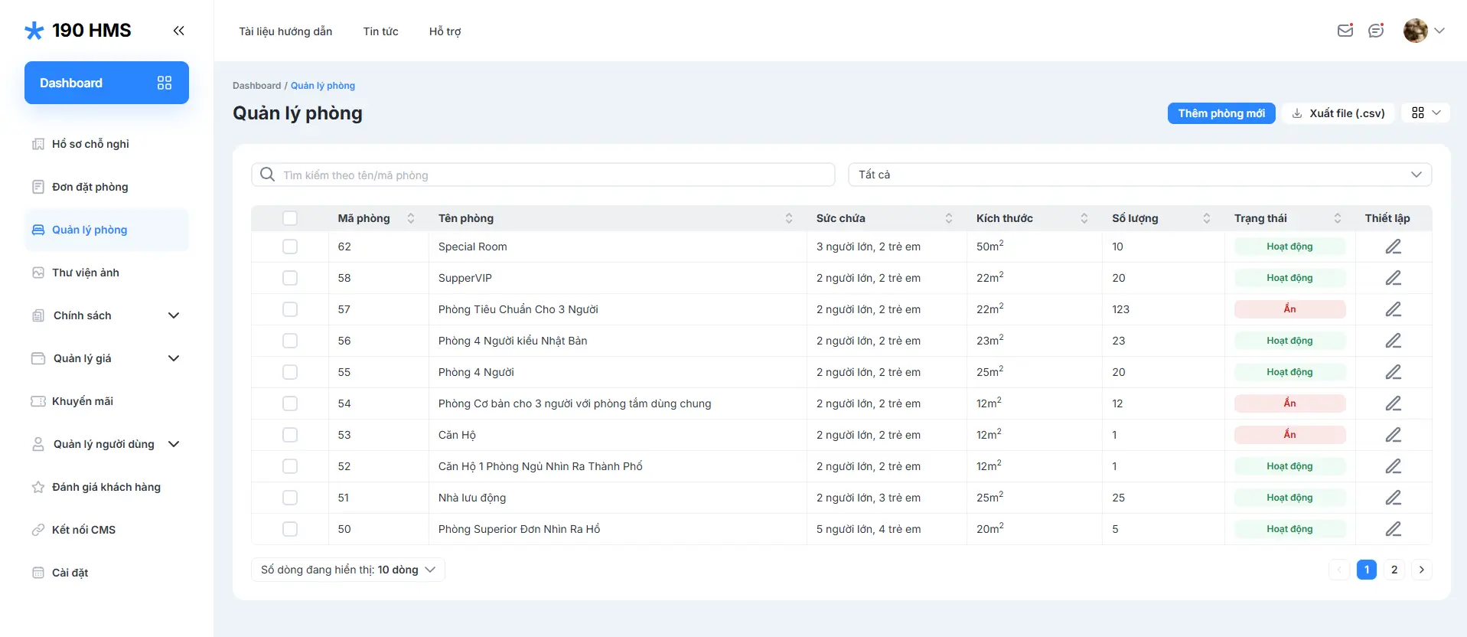Viewport: 1467px width, 637px height.
Task: Tick the select-all header checkbox
Action: point(290,218)
